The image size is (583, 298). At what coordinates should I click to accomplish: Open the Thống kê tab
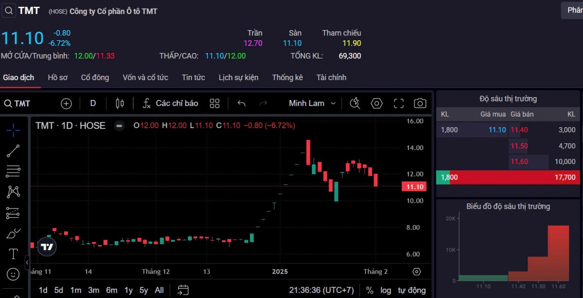pyautogui.click(x=288, y=78)
